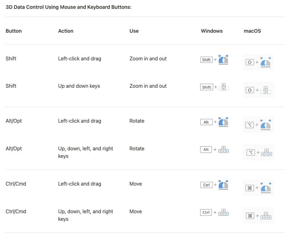
Task: Click the Windows Ctrl key icon for mouse move
Action: [x=206, y=185]
